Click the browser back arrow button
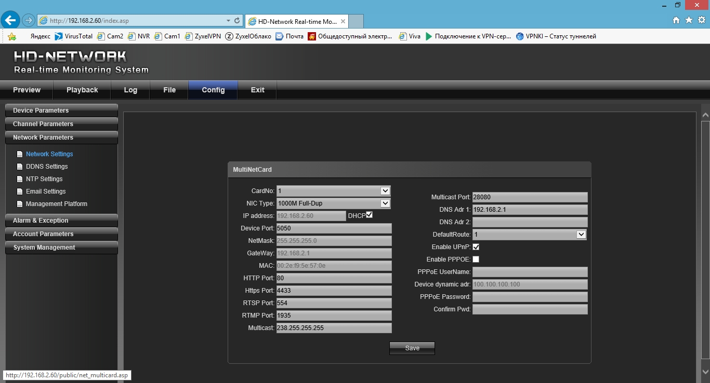The width and height of the screenshot is (710, 383). coord(10,20)
